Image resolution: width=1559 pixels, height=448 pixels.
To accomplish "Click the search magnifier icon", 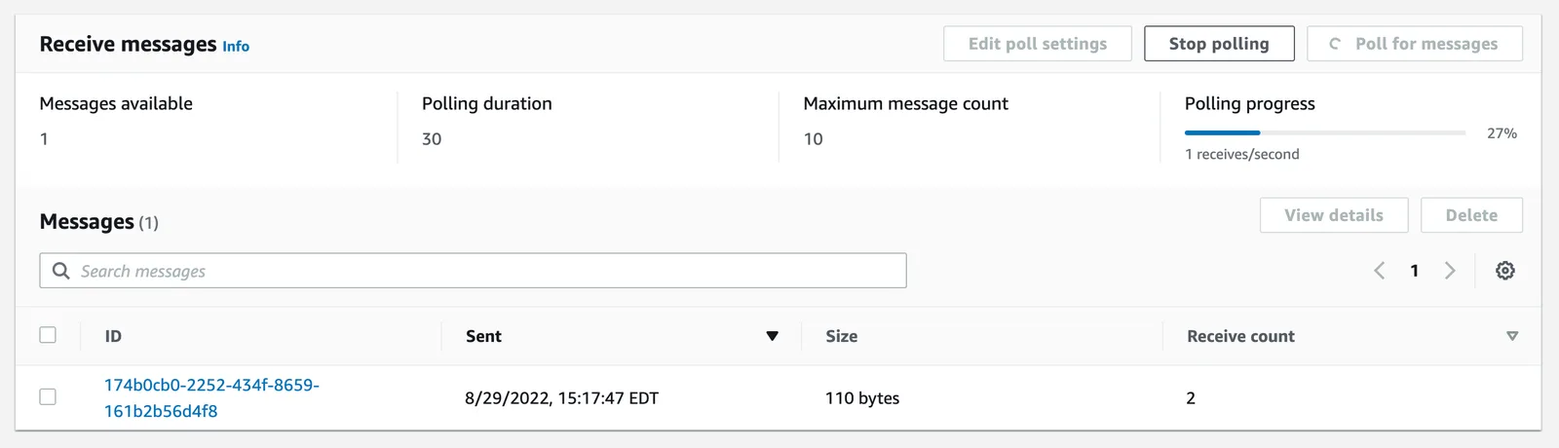I will [60, 271].
